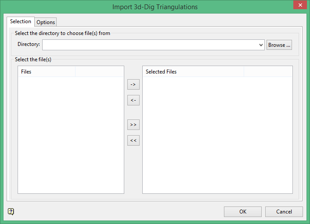Move selected file right with -> button
This screenshot has width=310, height=224.
click(x=133, y=84)
